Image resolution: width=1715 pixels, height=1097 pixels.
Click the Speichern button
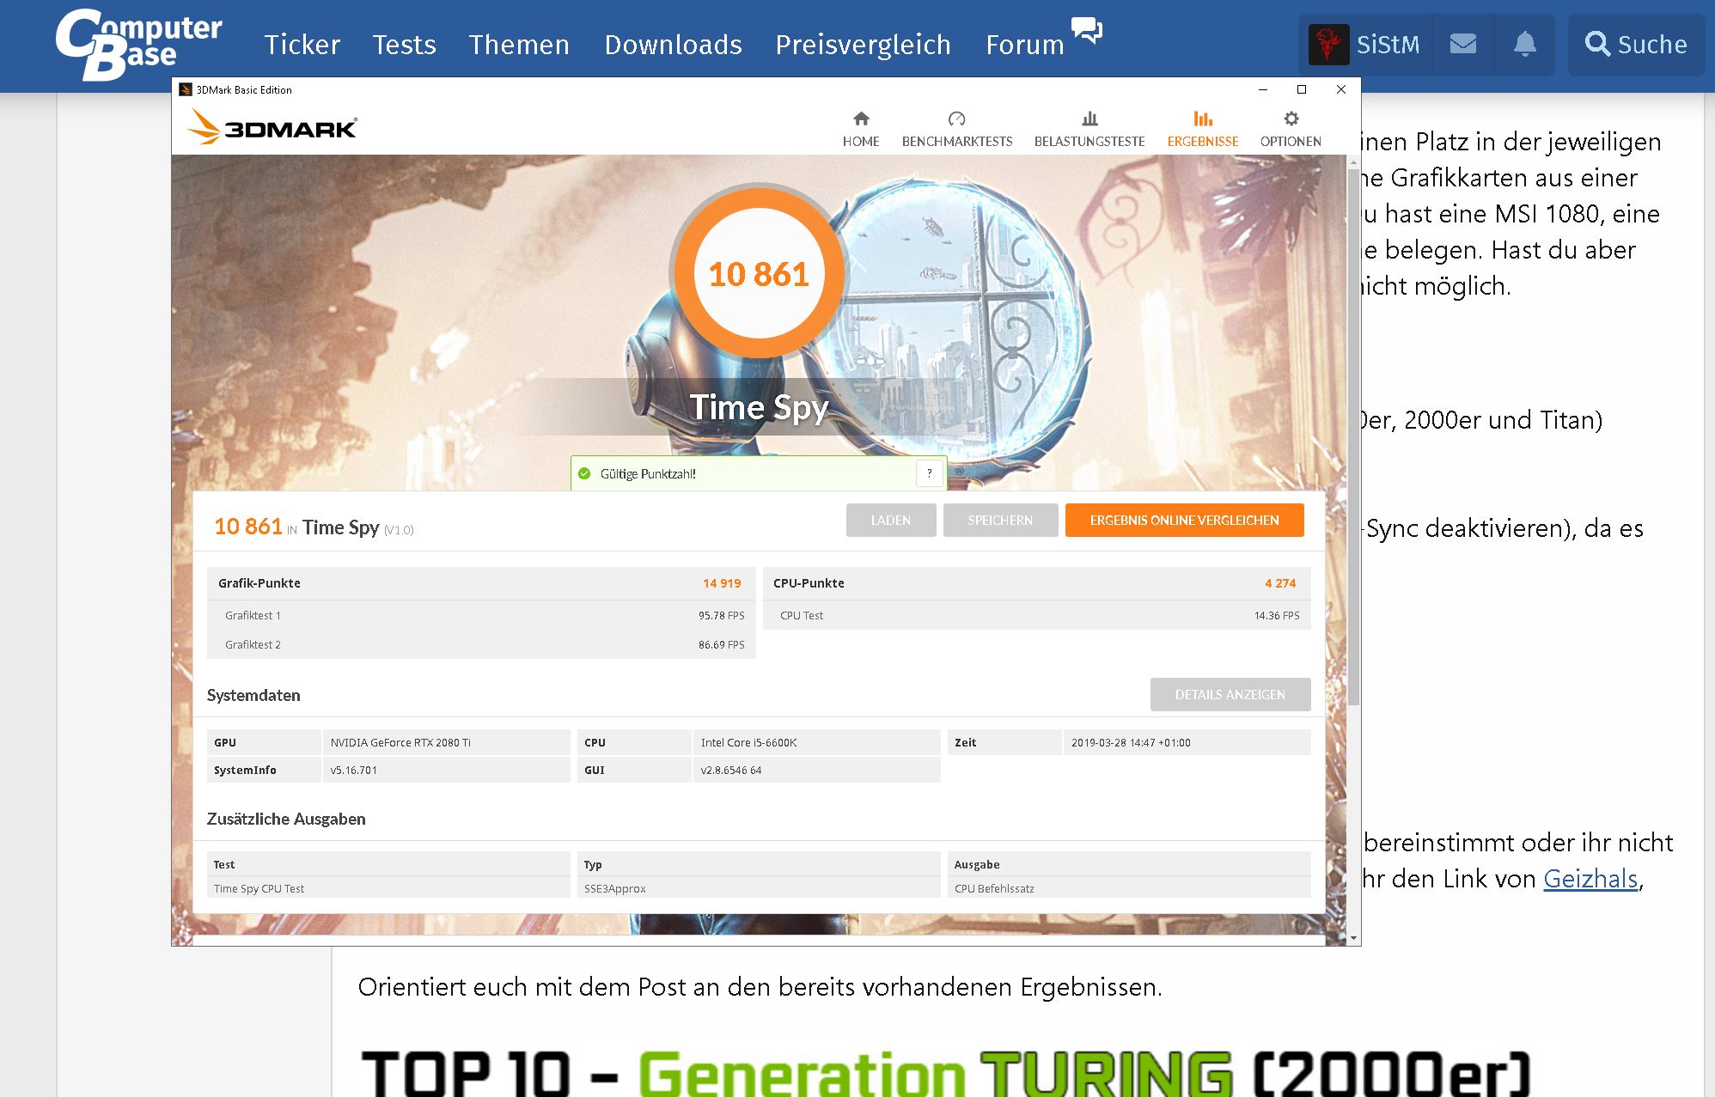(1000, 521)
